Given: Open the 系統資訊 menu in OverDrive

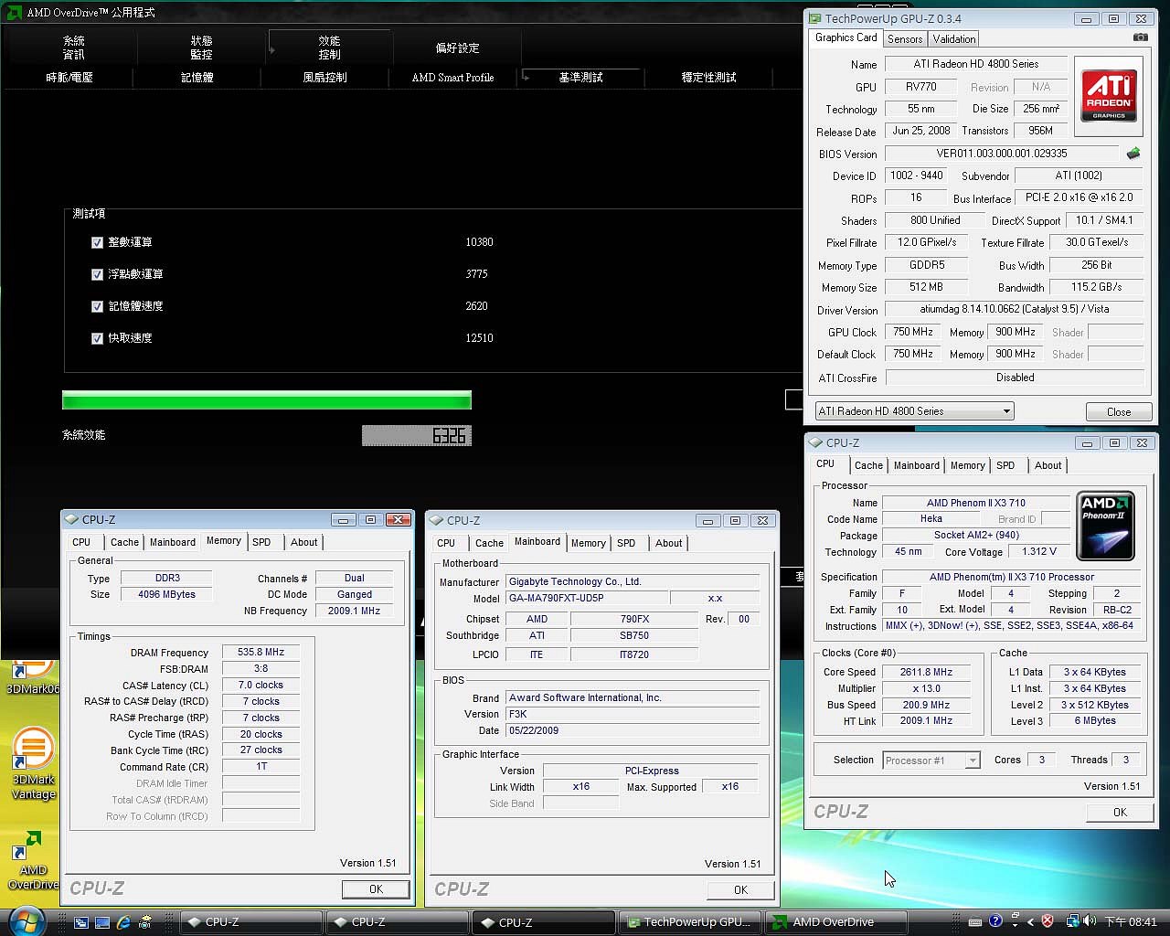Looking at the screenshot, I should tap(73, 48).
